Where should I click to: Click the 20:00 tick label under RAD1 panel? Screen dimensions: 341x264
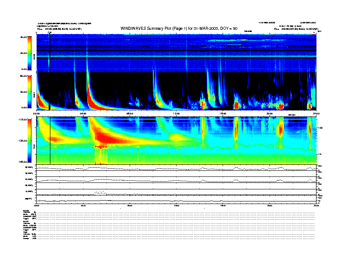point(270,113)
